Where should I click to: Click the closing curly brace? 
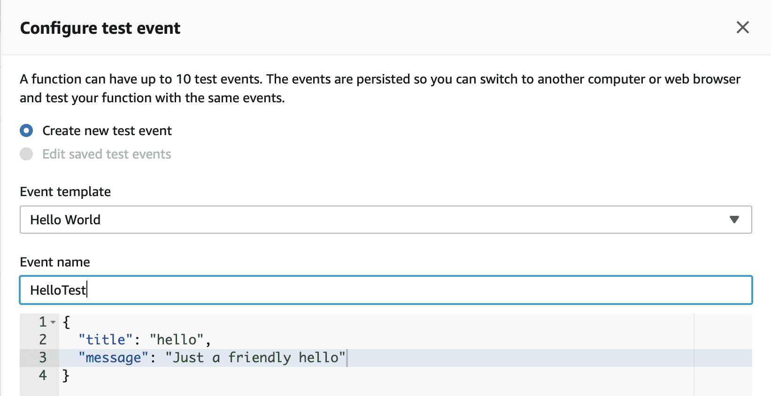click(x=66, y=375)
